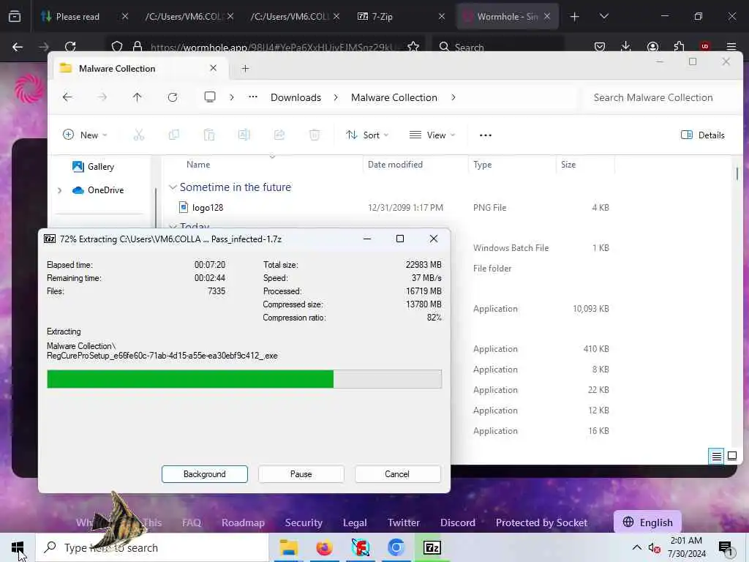Viewport: 749px width, 562px height.
Task: Click the extraction progress bar
Action: [x=244, y=379]
